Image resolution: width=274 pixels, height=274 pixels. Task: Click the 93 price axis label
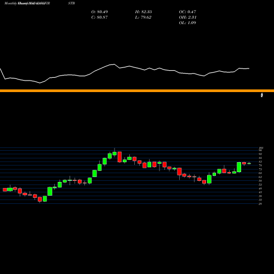coord(260,154)
